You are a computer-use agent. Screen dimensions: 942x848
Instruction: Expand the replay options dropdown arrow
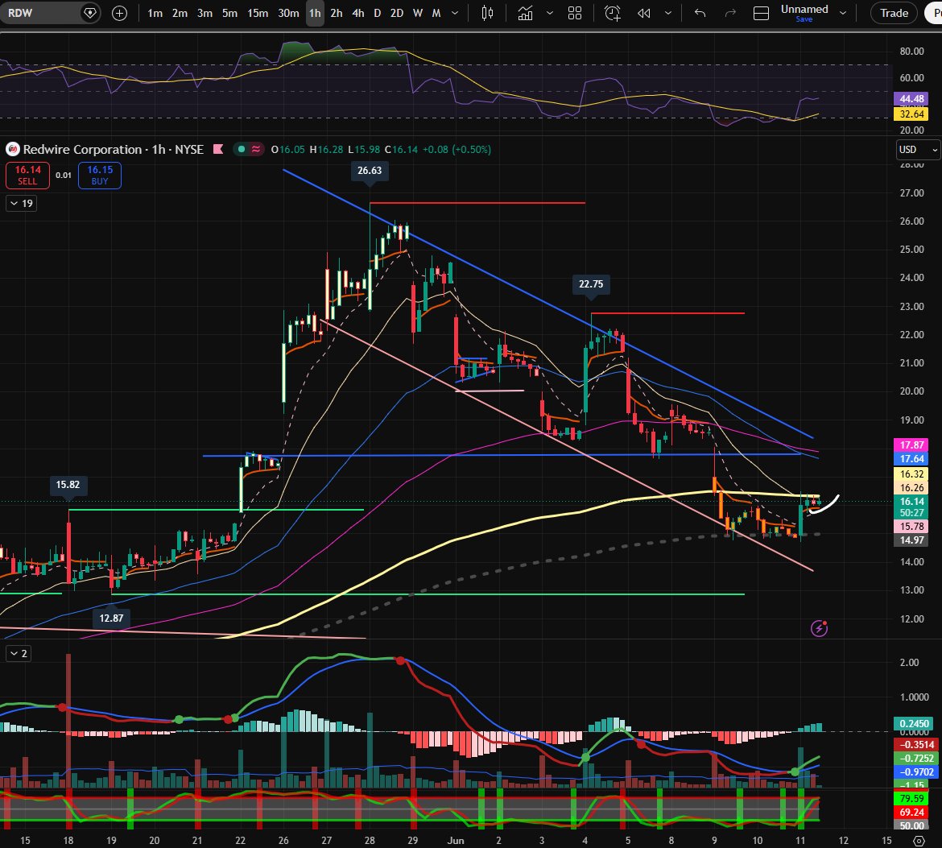click(667, 13)
